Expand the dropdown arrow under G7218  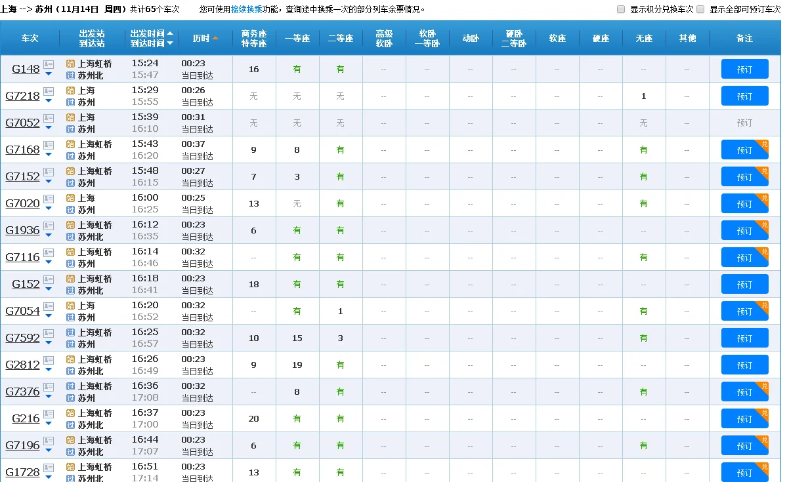tap(49, 101)
